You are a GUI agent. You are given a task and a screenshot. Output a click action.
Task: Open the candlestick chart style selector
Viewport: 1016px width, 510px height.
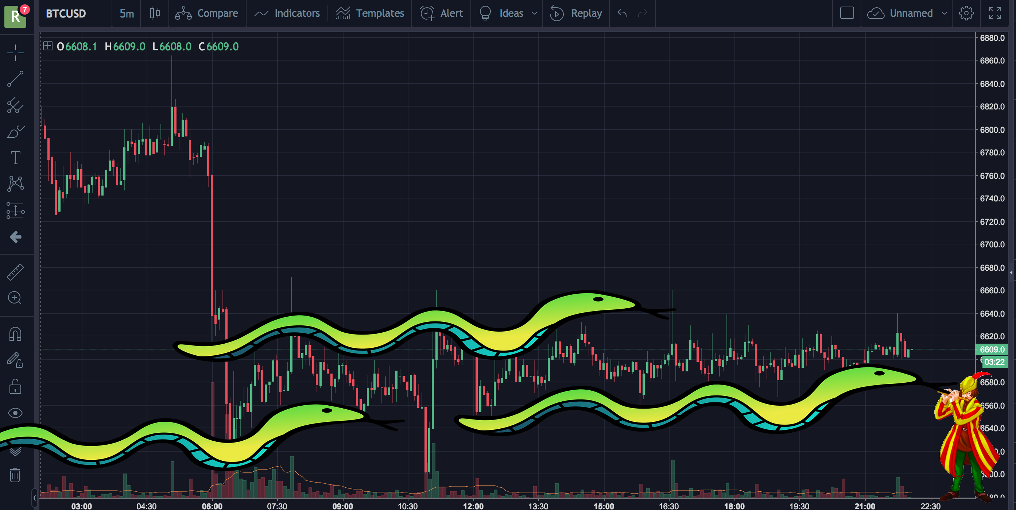tap(155, 13)
